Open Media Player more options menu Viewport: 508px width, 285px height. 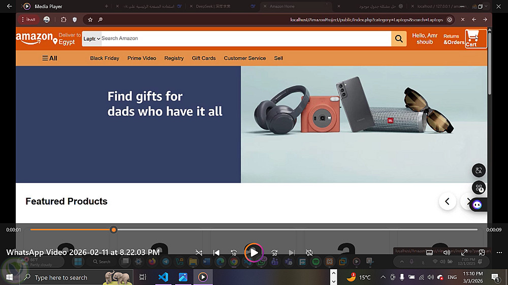point(499,253)
